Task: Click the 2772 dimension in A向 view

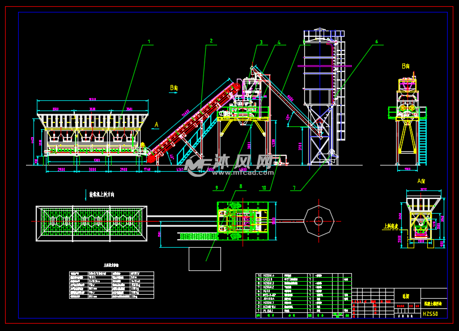Action: [423, 189]
